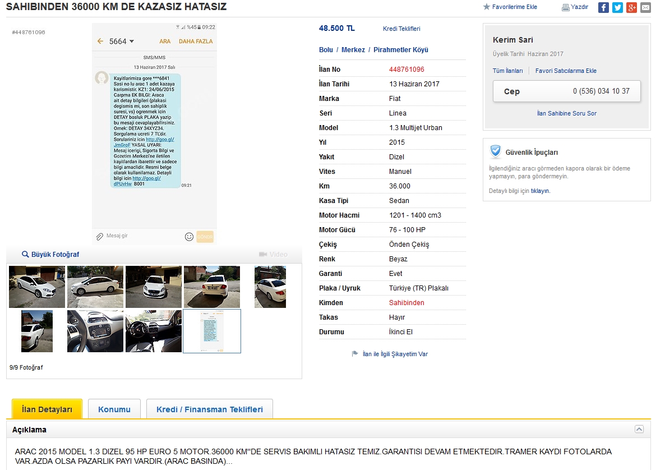Click the red listing number 448761096
665x470 pixels.
click(407, 69)
